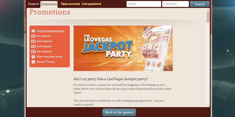Open the LeoVegas Jackpot Party banner

coord(123,48)
